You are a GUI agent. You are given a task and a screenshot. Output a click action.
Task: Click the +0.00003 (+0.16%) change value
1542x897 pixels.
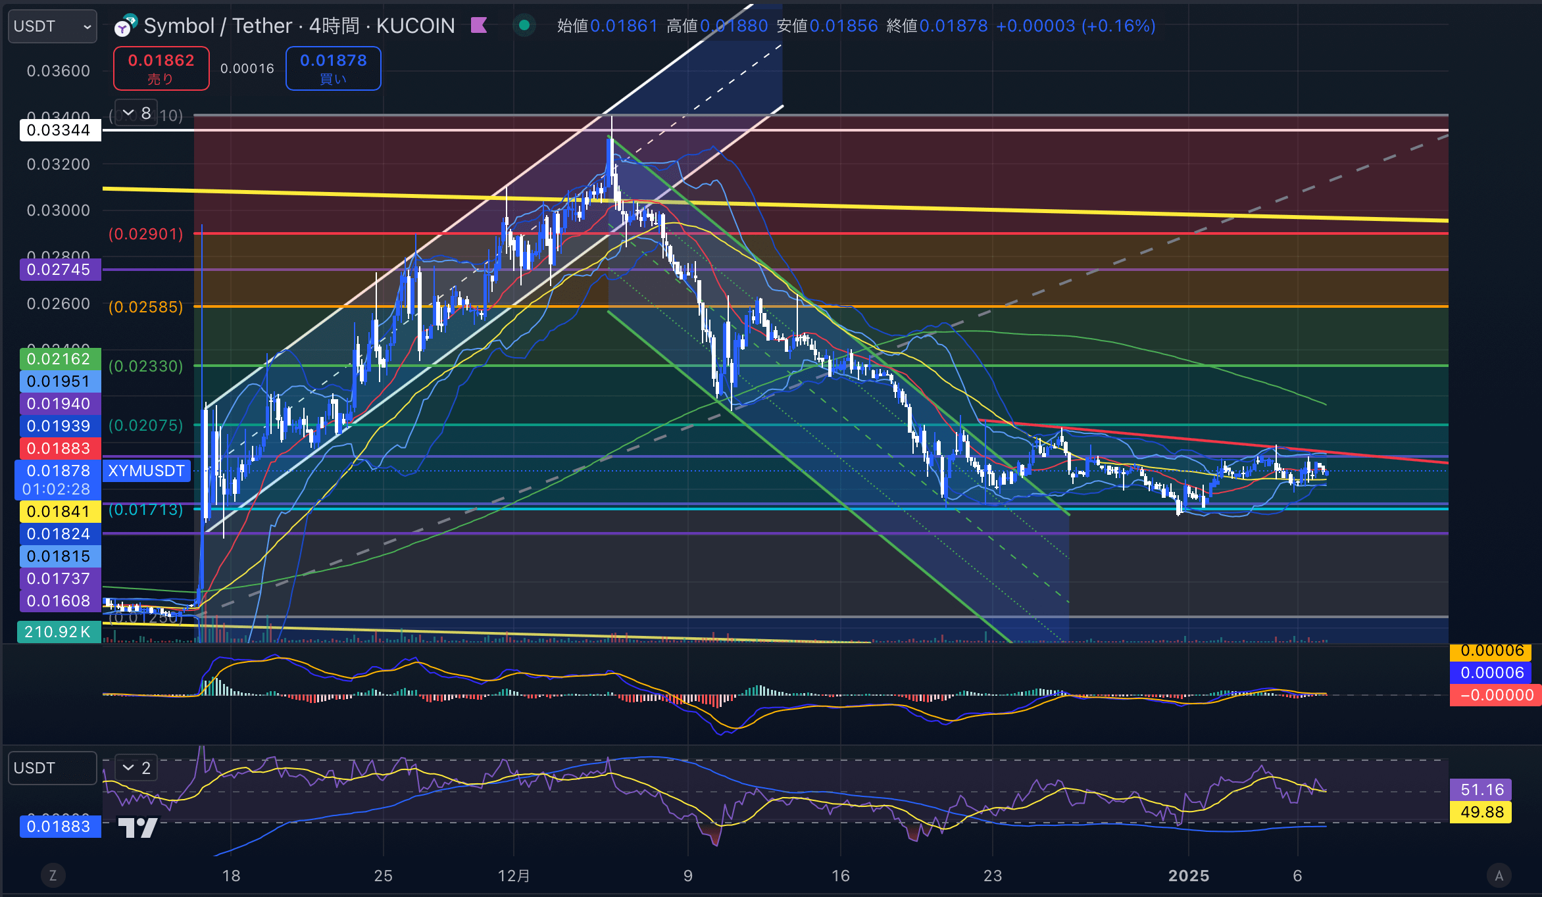pyautogui.click(x=1076, y=26)
